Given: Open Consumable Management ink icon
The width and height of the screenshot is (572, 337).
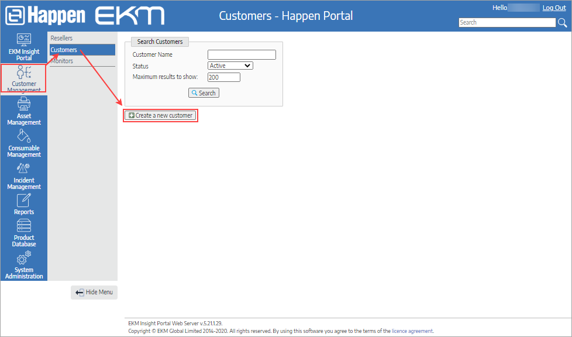Looking at the screenshot, I should (24, 136).
